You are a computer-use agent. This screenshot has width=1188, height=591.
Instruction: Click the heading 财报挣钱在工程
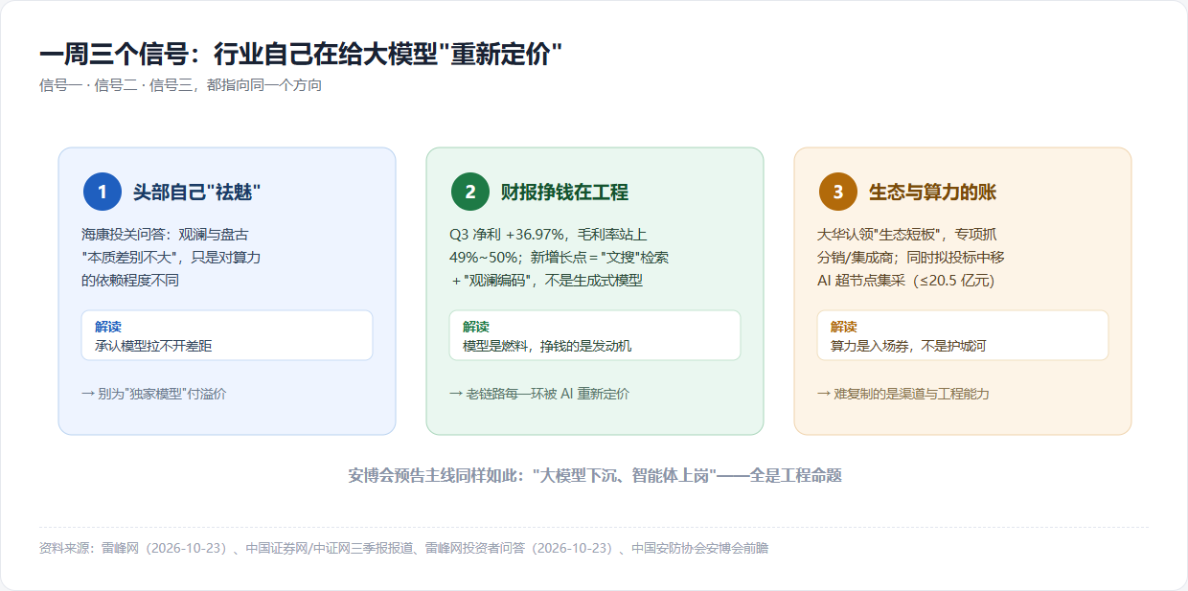[x=564, y=193]
